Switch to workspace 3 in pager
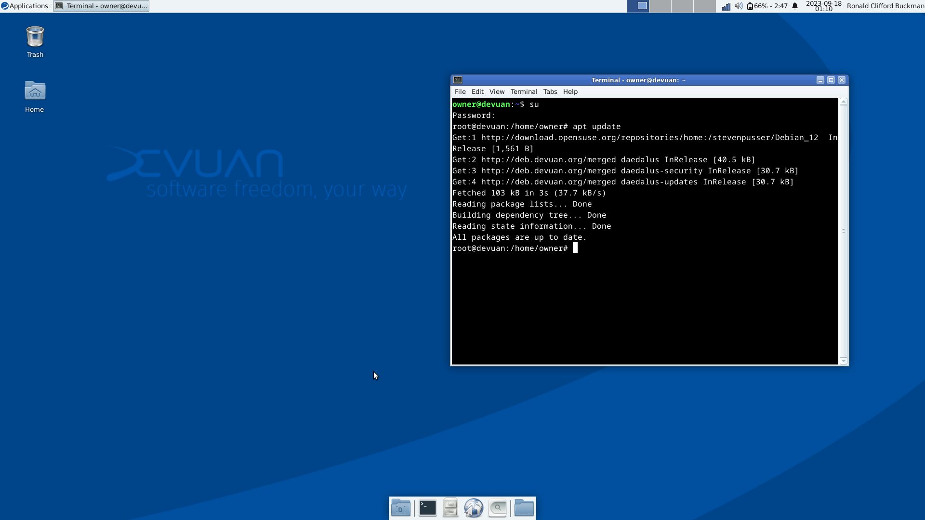This screenshot has width=925, height=520. [682, 6]
